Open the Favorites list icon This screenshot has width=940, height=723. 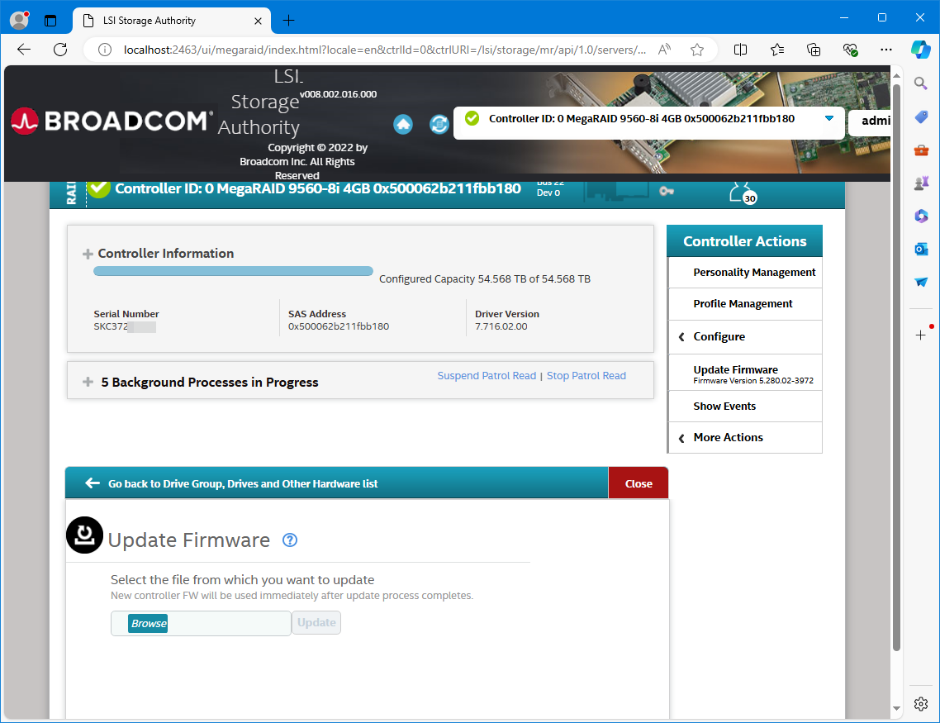[777, 50]
